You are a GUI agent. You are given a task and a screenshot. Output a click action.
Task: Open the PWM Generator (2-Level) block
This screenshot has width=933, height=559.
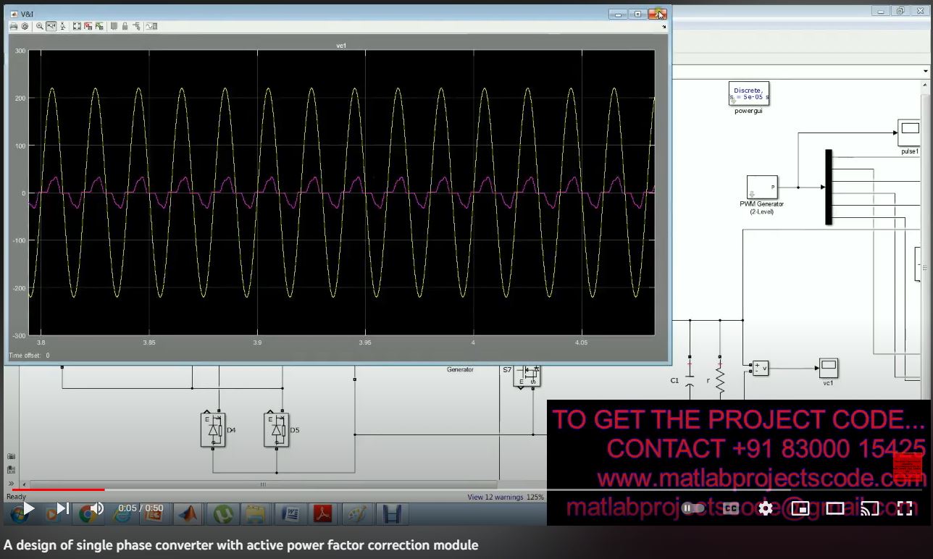point(762,188)
